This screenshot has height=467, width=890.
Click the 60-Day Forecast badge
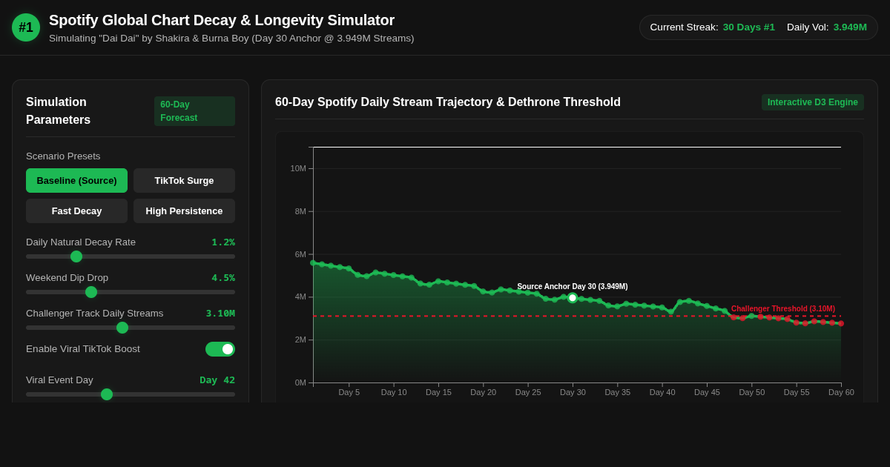(194, 111)
